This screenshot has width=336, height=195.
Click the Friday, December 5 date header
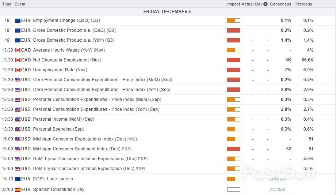point(167,12)
